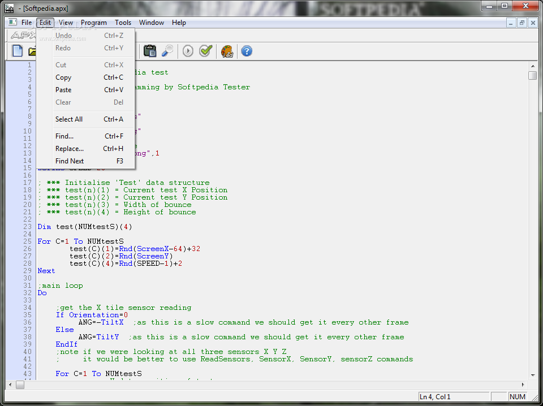Close the inner Softpedia.apx document
Viewport: 543px width, 406px height.
(533, 23)
